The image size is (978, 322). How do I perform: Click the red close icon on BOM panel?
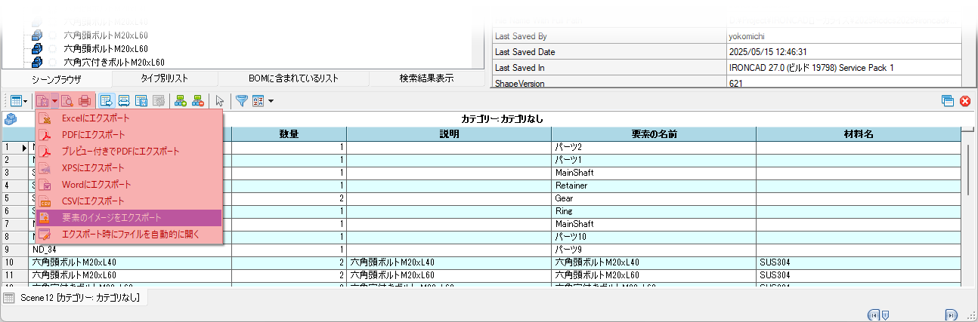click(965, 101)
